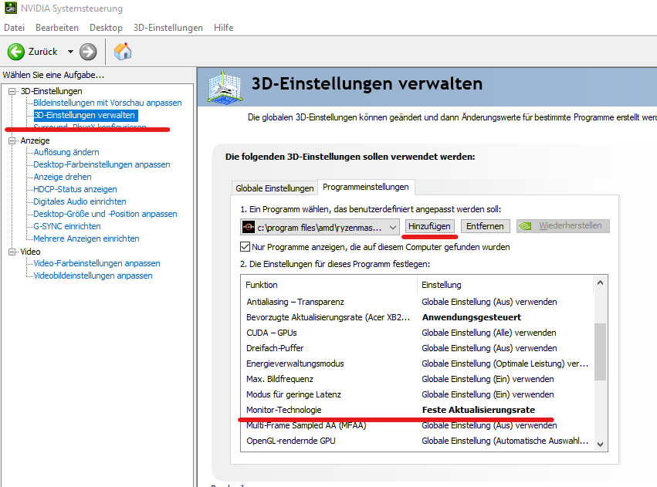Click the green Zurück back arrow icon

17,52
